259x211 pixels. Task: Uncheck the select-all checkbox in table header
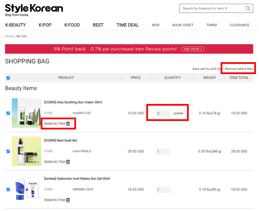click(x=8, y=78)
